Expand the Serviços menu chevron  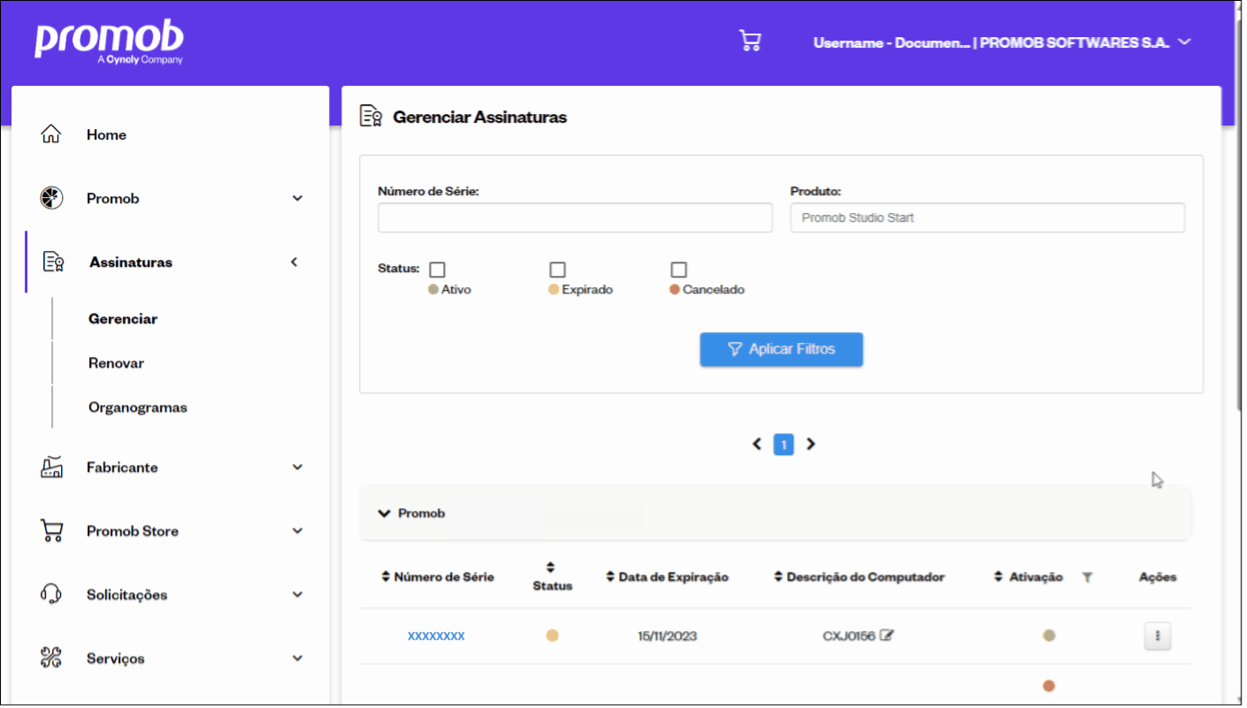point(297,659)
